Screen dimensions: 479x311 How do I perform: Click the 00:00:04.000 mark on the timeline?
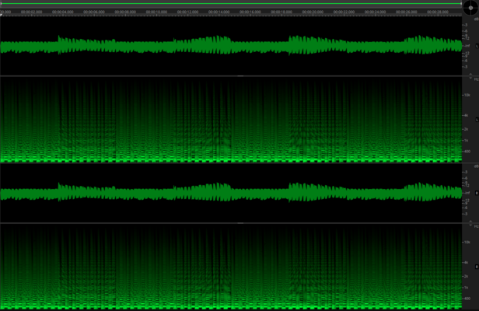click(x=63, y=12)
